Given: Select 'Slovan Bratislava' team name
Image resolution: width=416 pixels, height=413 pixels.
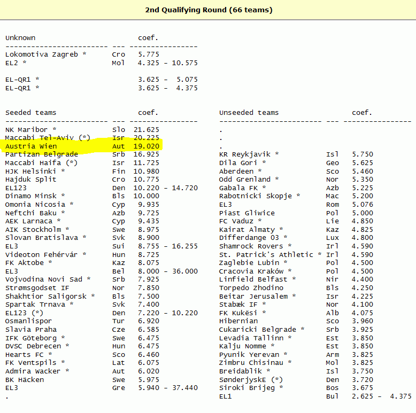Looking at the screenshot, I should (x=42, y=238).
